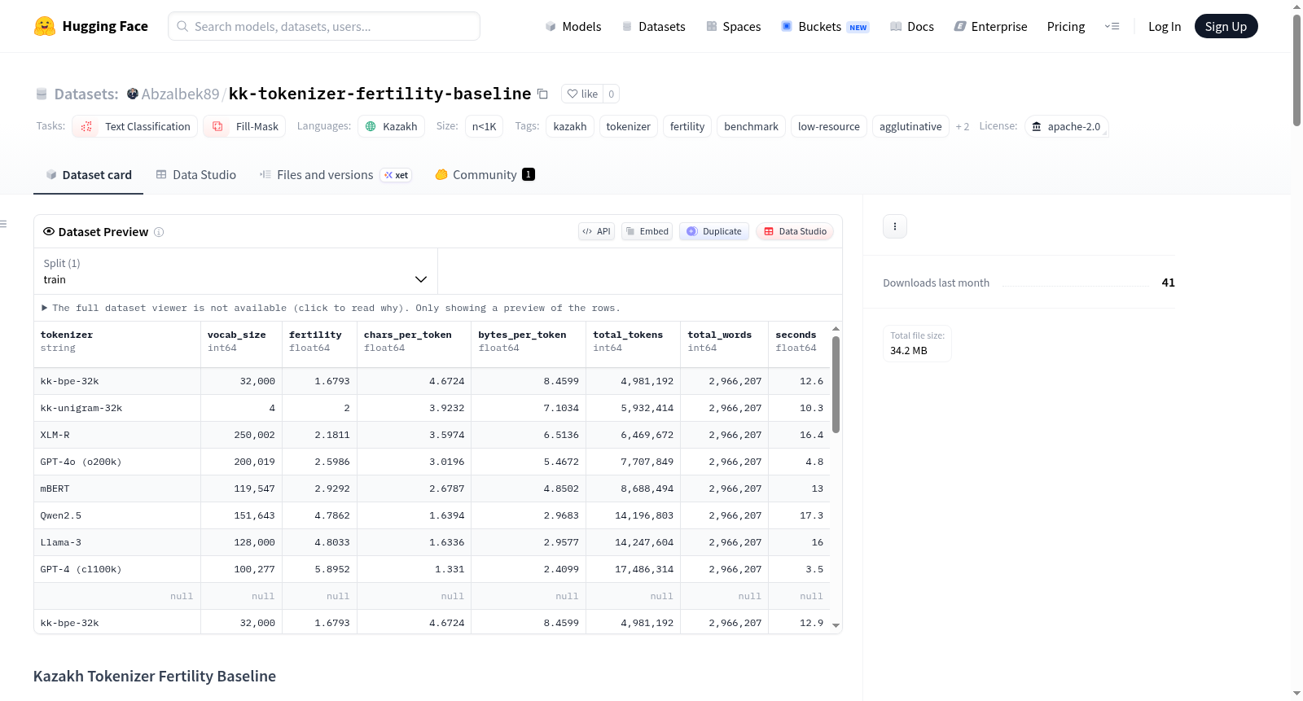Open the kk-tokenizer-fertility-baseline dataset link
This screenshot has height=701, width=1303.
(x=379, y=94)
